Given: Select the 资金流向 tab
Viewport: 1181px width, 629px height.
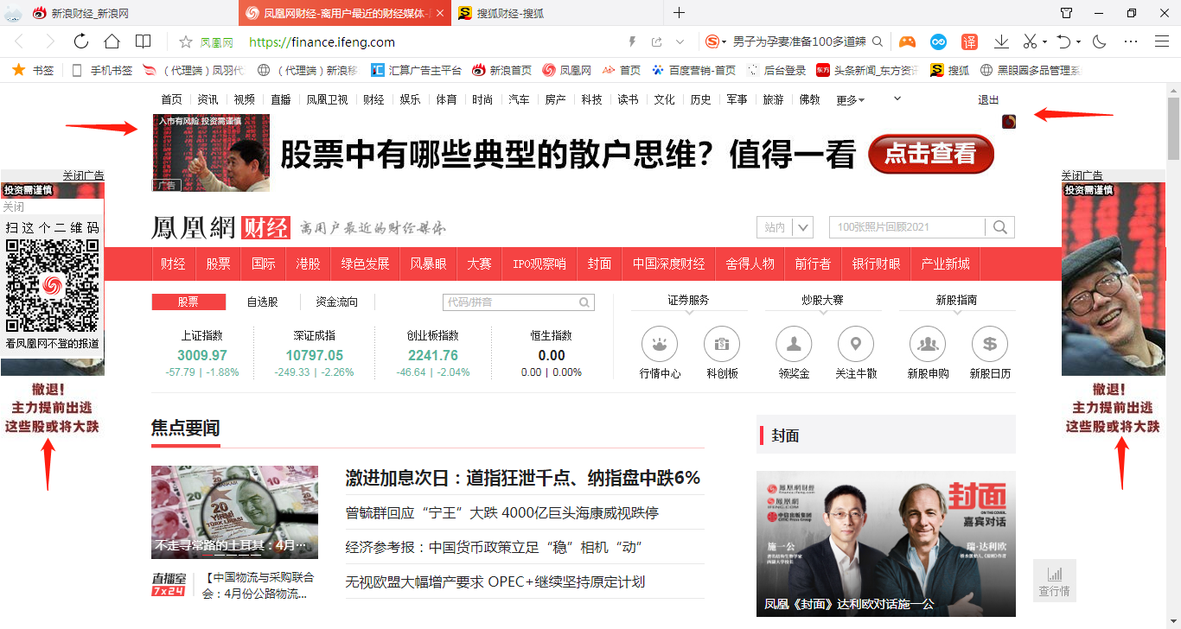Looking at the screenshot, I should point(336,302).
